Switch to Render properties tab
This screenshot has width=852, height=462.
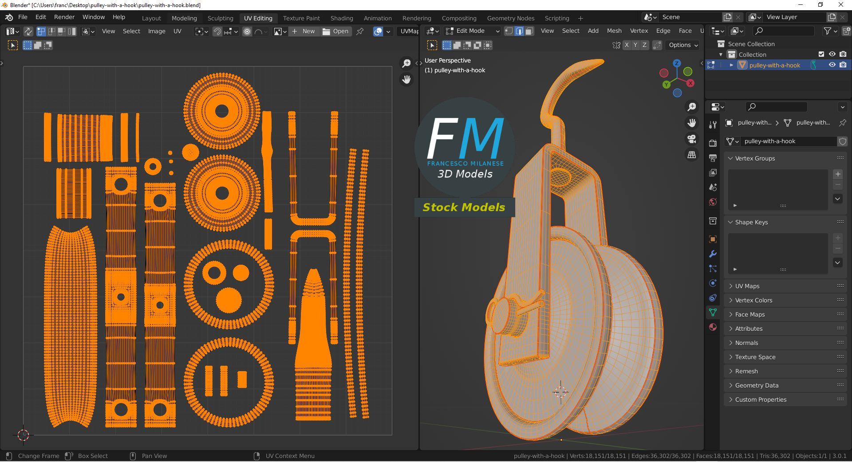[713, 143]
